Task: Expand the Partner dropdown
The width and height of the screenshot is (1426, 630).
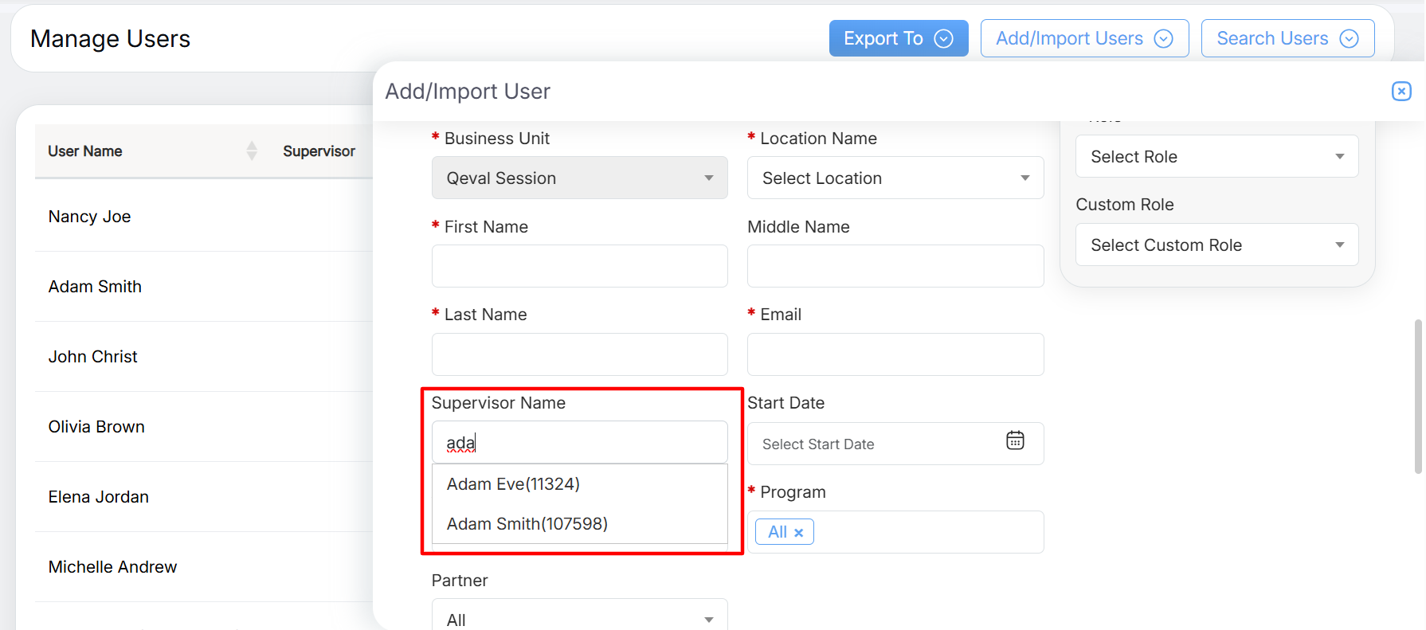Action: pos(579,618)
